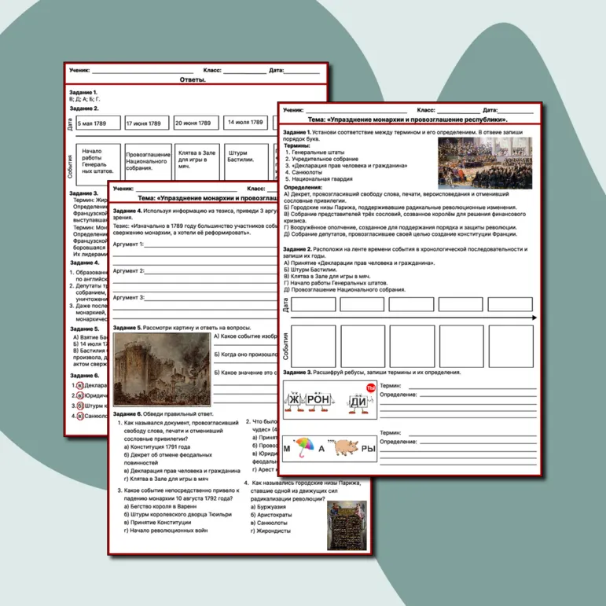606x606 pixels.
Task: Click the first Термин blank line
Action: pos(472,386)
